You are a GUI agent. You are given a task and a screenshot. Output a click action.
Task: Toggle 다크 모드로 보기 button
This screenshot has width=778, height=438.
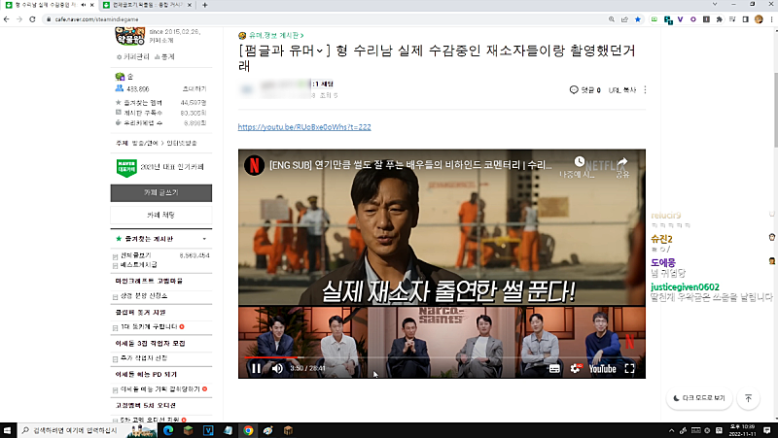(x=699, y=398)
